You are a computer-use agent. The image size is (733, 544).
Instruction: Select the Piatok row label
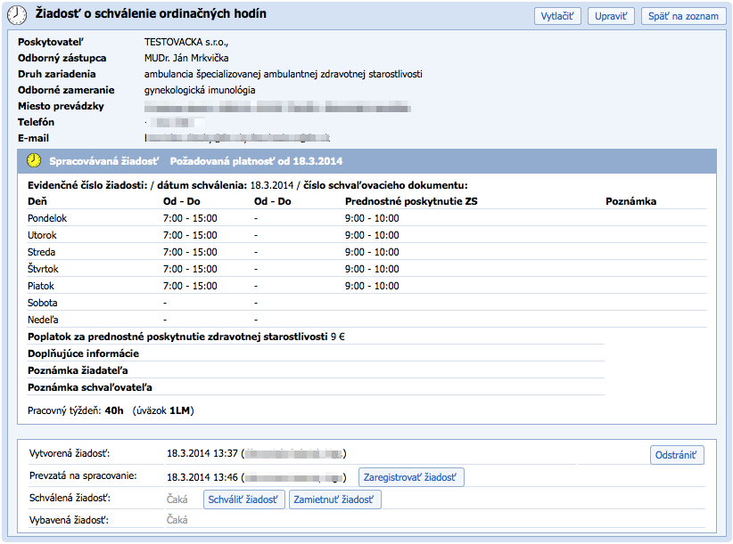(41, 286)
